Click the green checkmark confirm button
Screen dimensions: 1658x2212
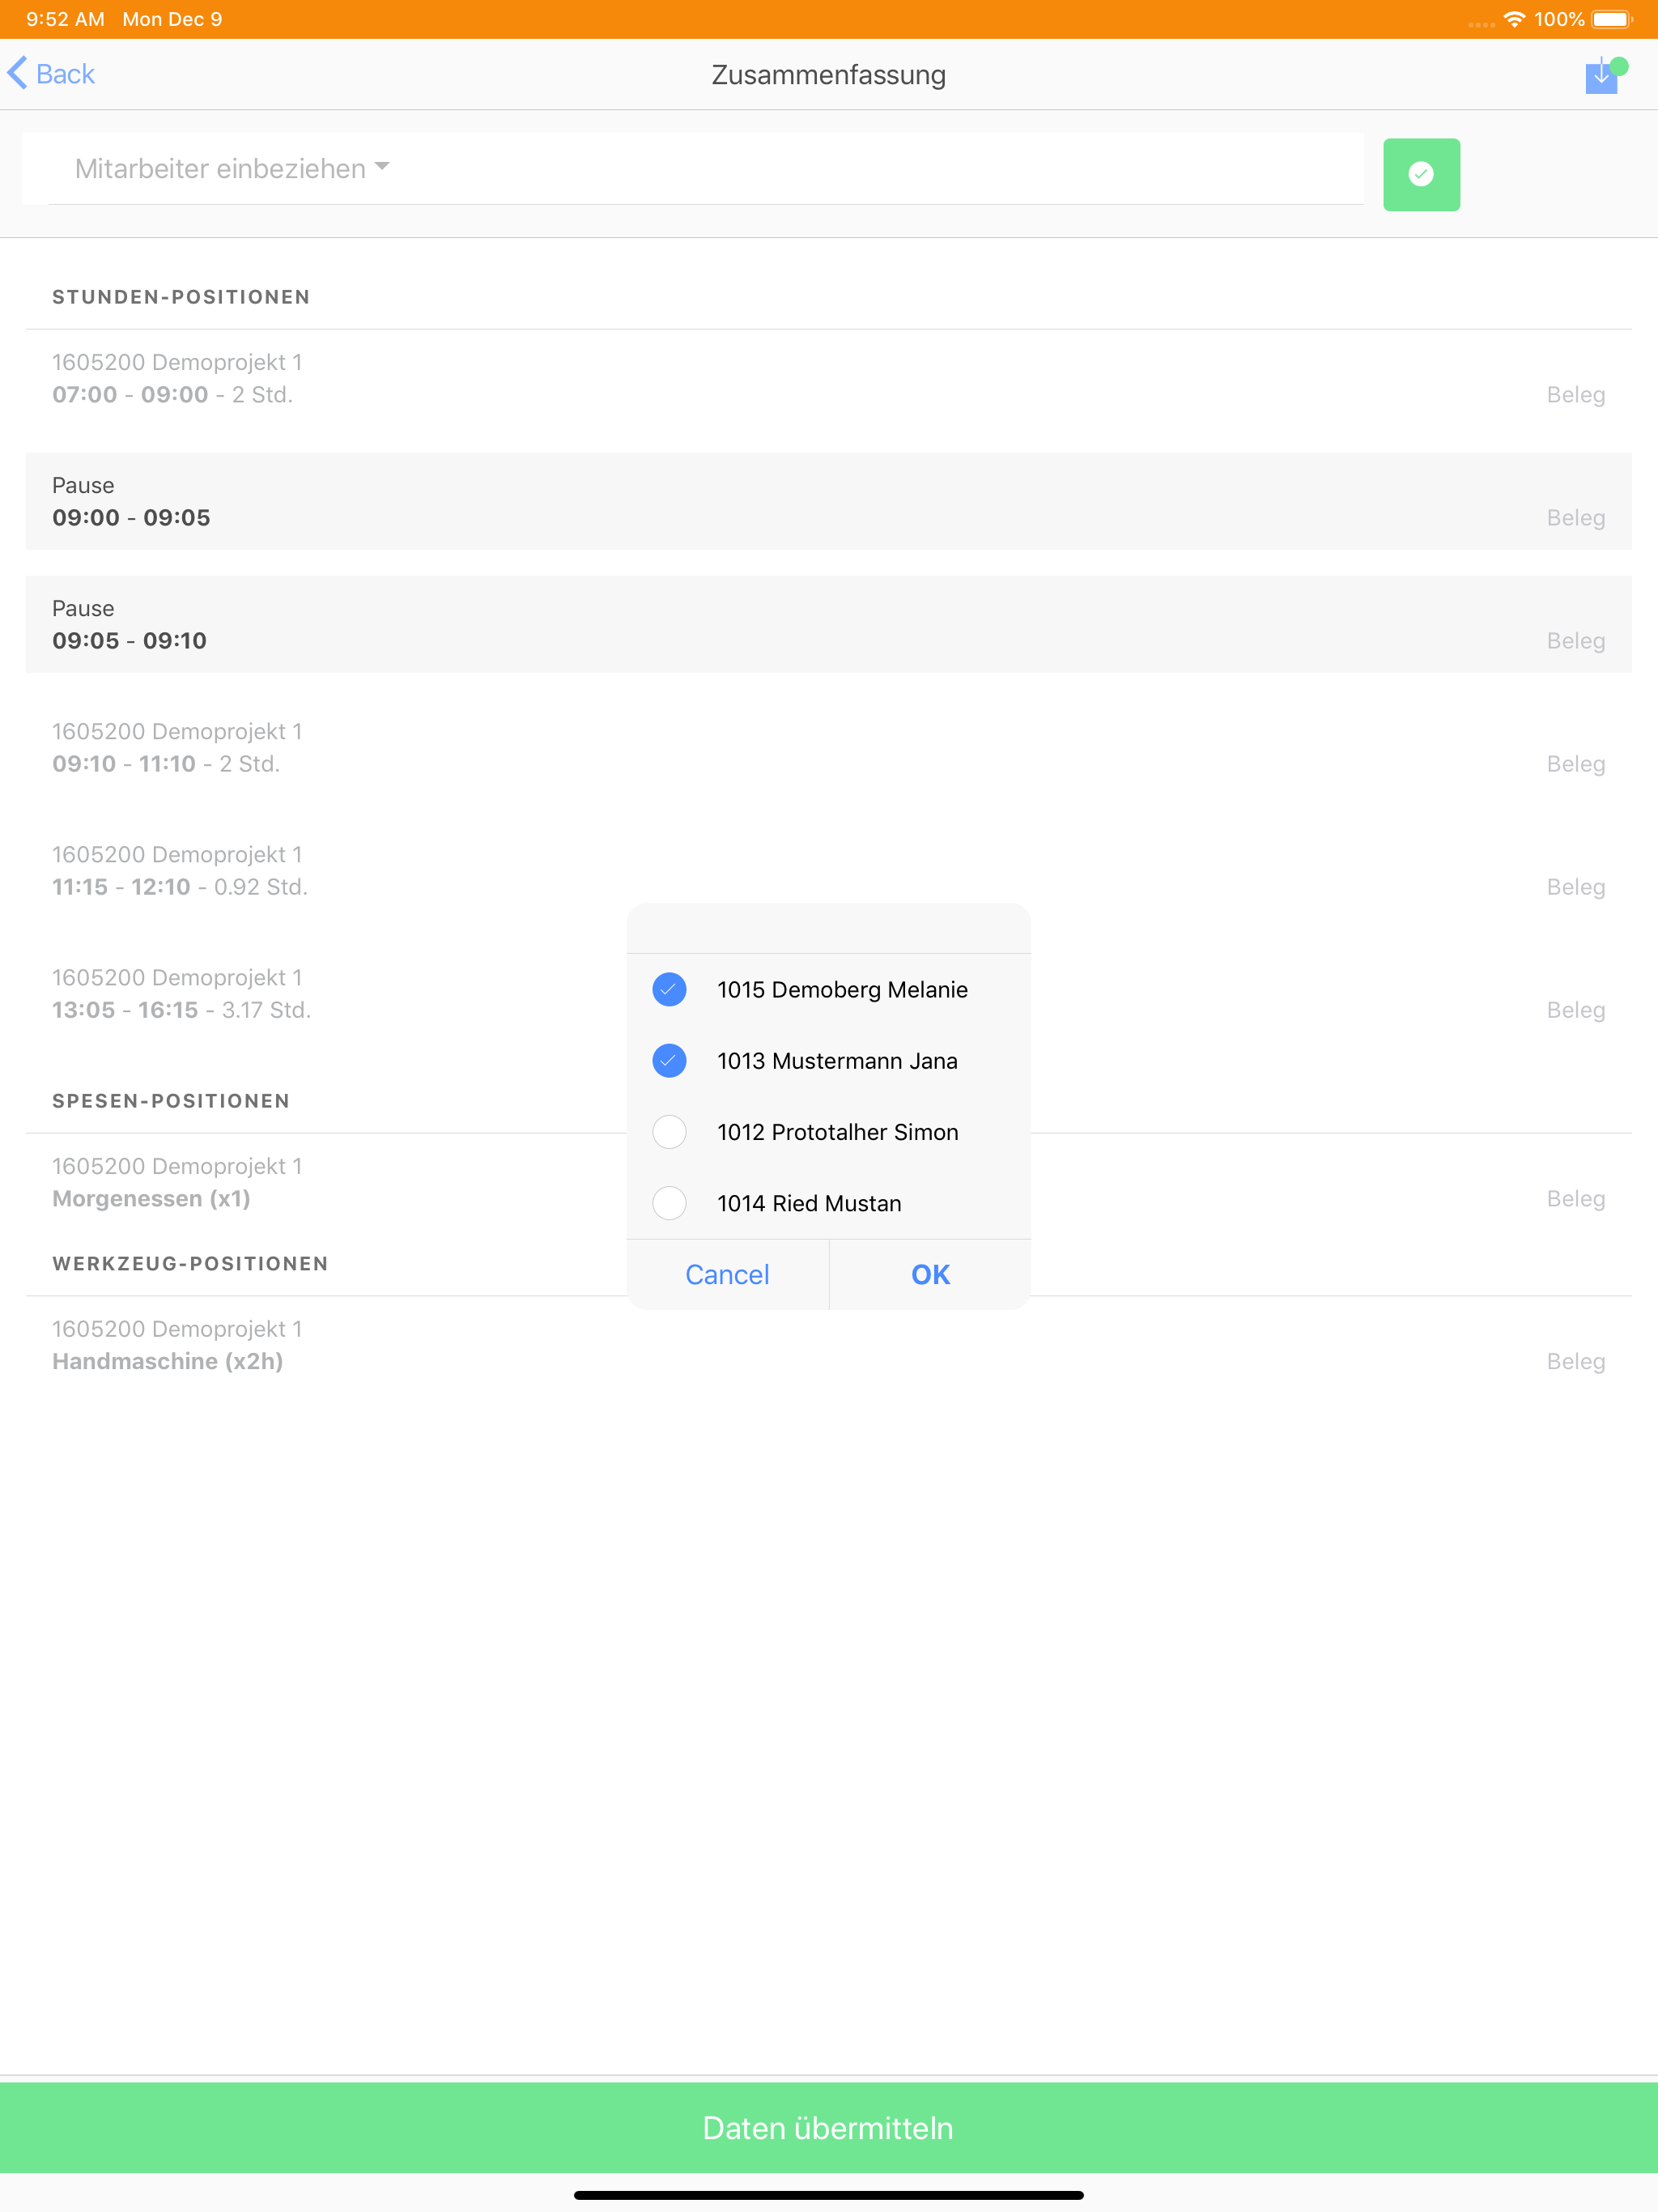[x=1421, y=174]
